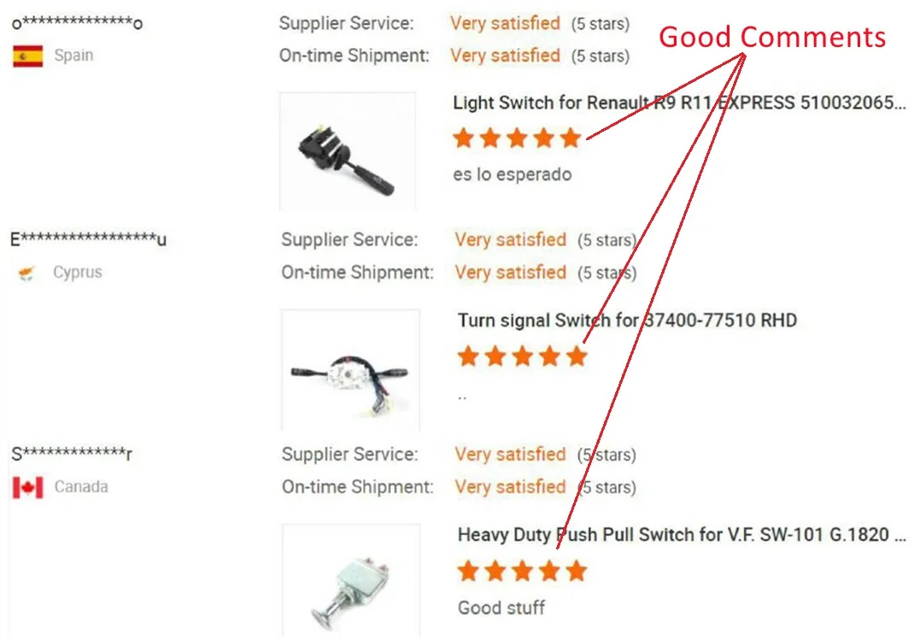Click the reviewer name from Spain
The image size is (914, 643).
point(78,23)
